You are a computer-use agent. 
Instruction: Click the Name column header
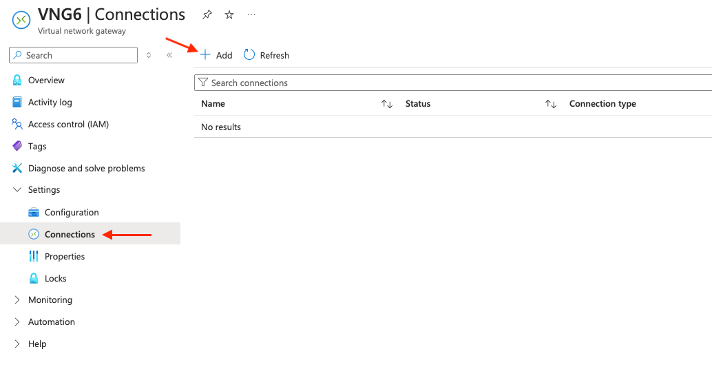(x=213, y=103)
